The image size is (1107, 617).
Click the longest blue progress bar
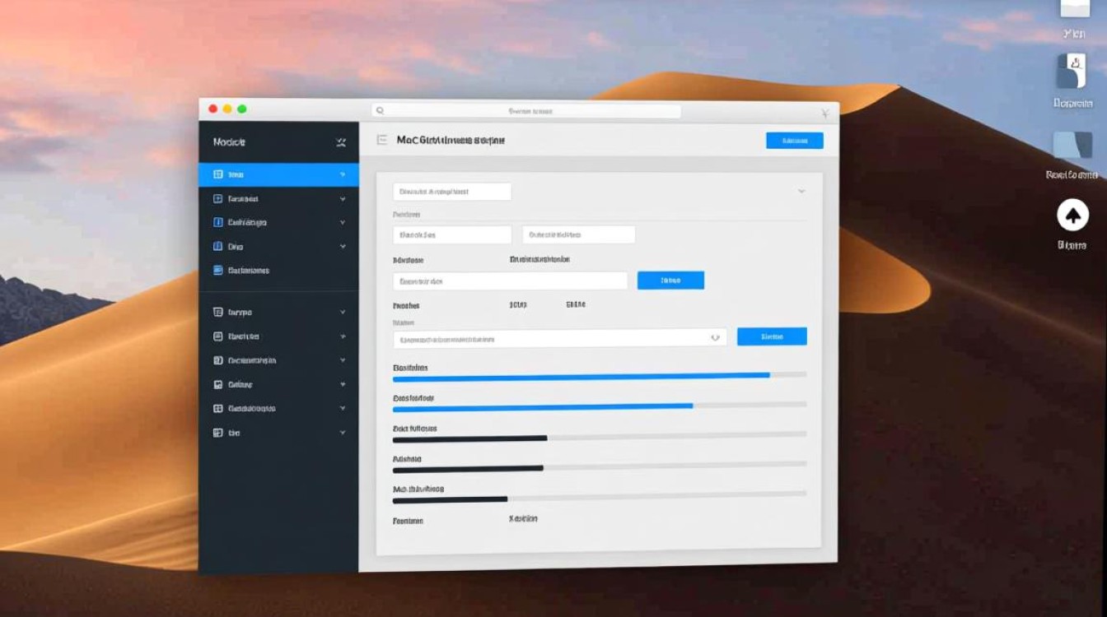tap(581, 375)
